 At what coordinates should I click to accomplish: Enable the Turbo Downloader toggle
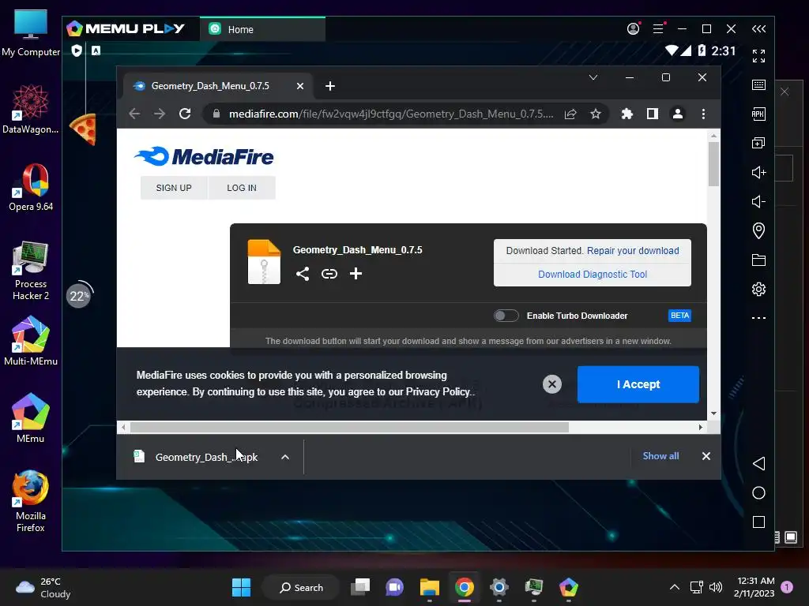point(506,316)
